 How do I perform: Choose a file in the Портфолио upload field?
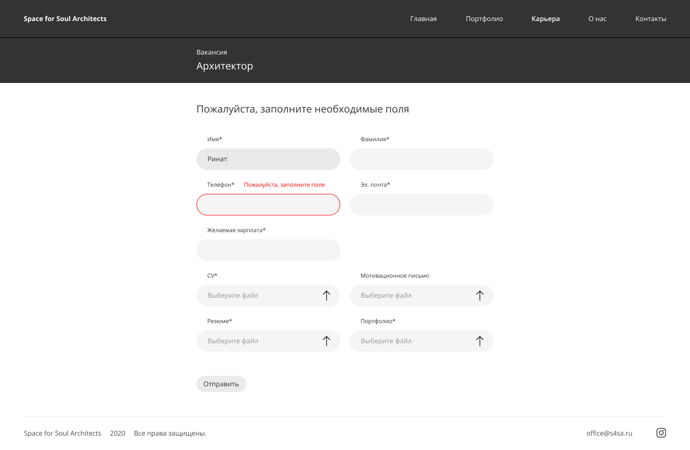pyautogui.click(x=422, y=341)
